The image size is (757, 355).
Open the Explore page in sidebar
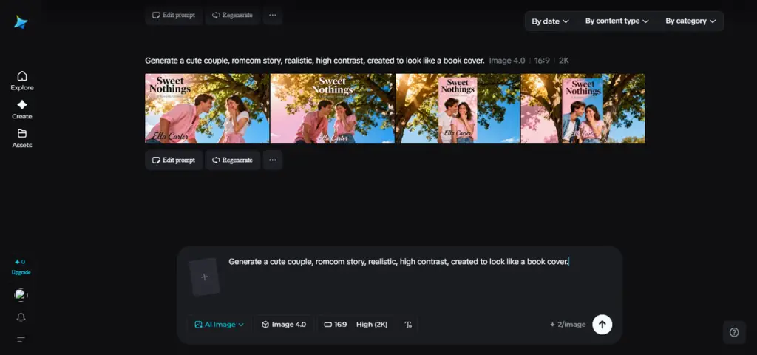tap(21, 81)
